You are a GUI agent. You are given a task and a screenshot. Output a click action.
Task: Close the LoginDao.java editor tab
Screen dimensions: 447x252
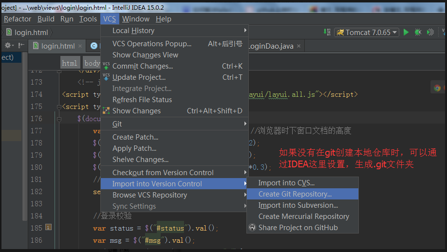(x=298, y=46)
